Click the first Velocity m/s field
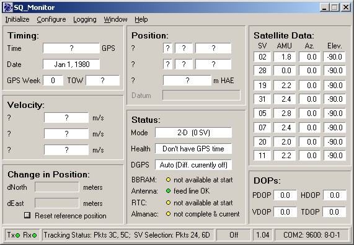The width and height of the screenshot is (354, 245). 66,118
